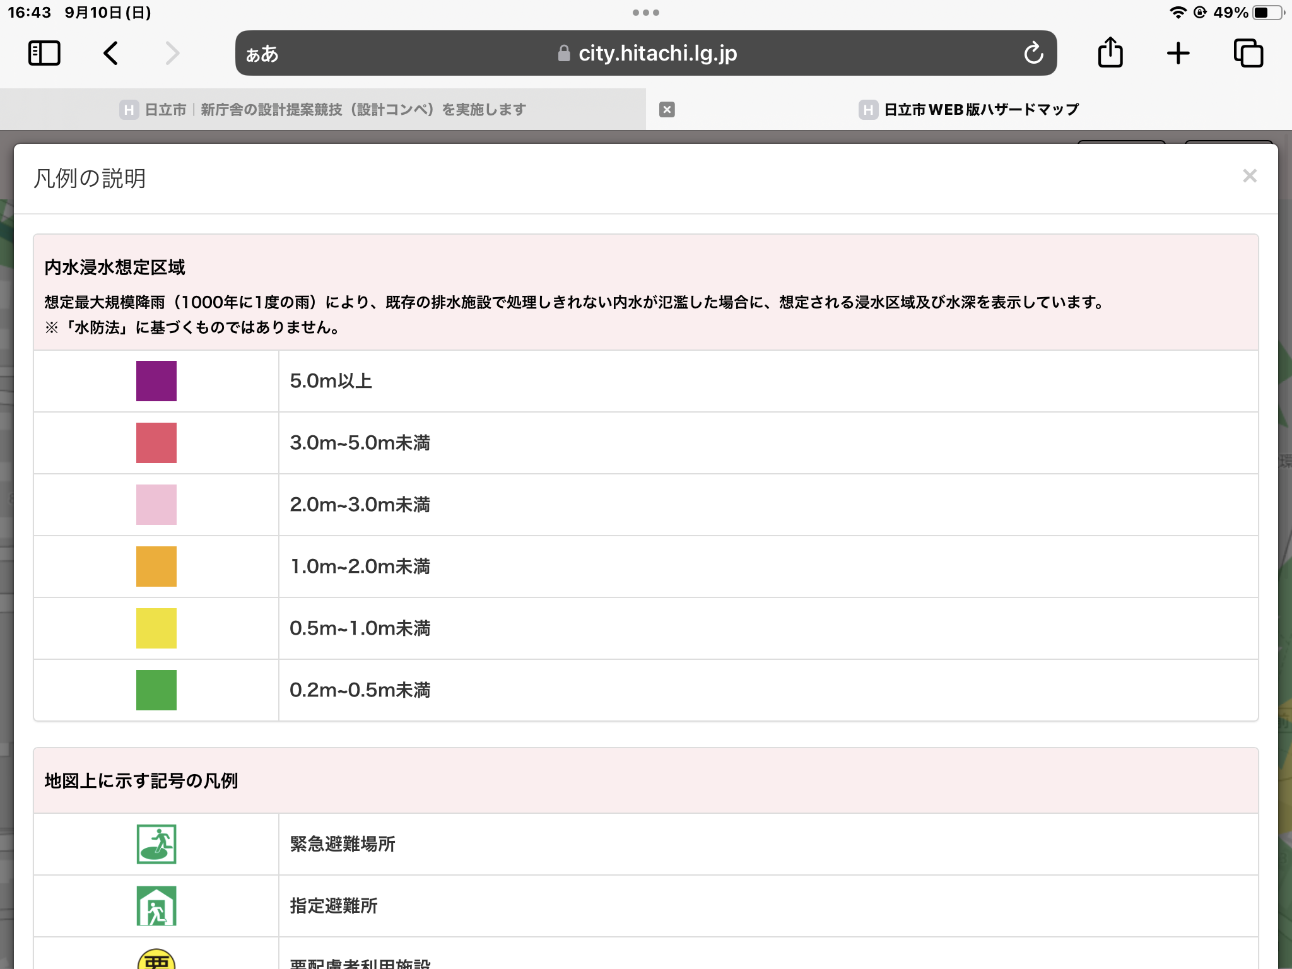Show the tab overview icon
The image size is (1292, 969).
pos(1248,54)
